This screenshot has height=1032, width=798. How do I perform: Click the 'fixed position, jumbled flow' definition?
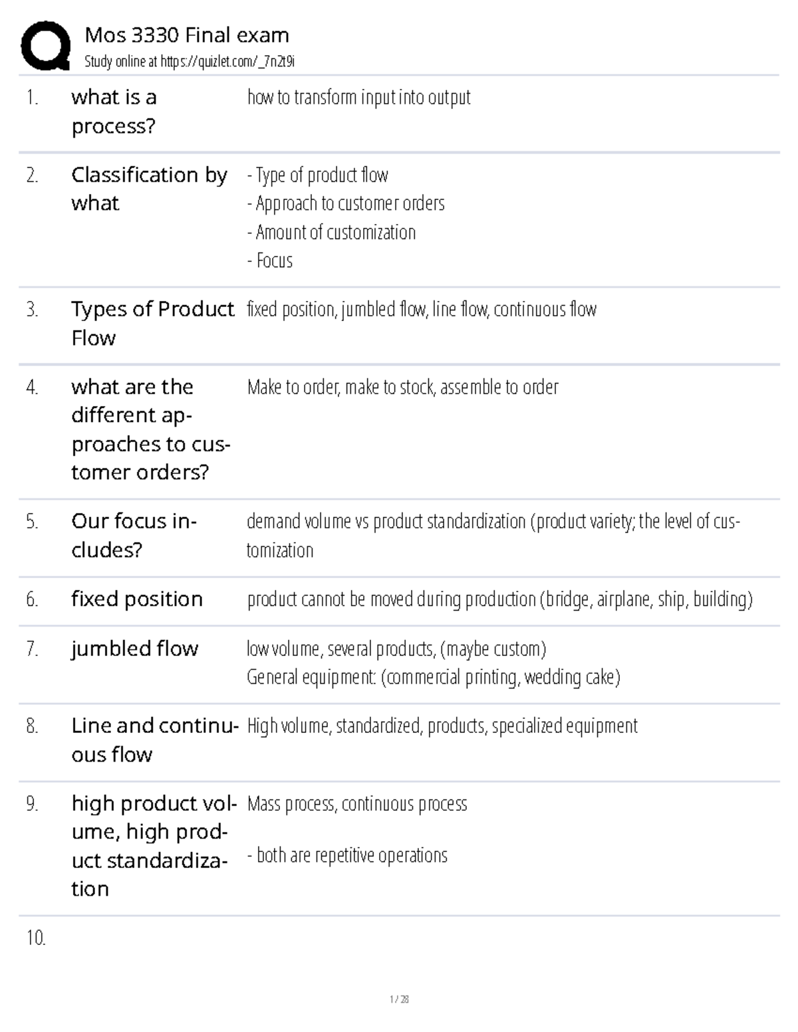422,309
